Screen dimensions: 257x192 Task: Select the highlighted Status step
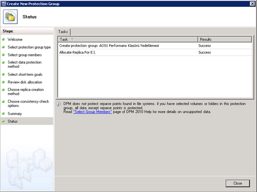27,121
